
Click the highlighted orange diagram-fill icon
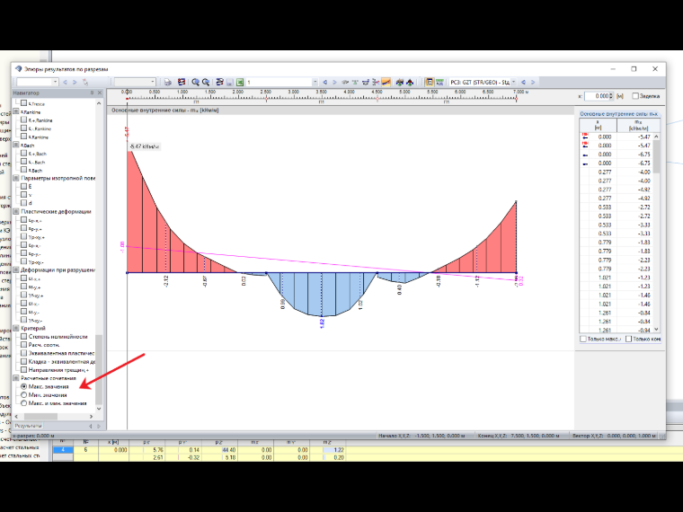[x=386, y=83]
